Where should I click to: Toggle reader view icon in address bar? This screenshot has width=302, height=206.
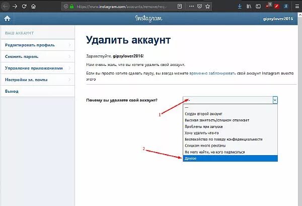pos(180,7)
